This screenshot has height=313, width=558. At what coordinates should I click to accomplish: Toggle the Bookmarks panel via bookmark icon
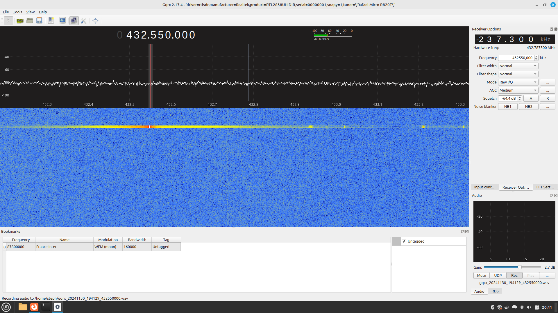pos(51,21)
